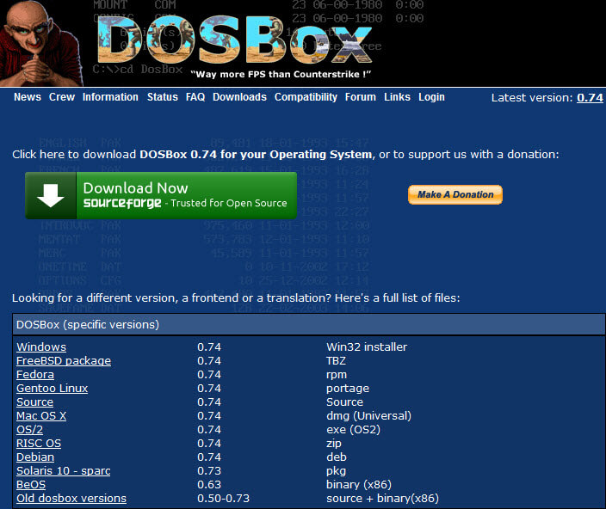
Task: Click the 'TBZ' description text
Action: (x=337, y=361)
